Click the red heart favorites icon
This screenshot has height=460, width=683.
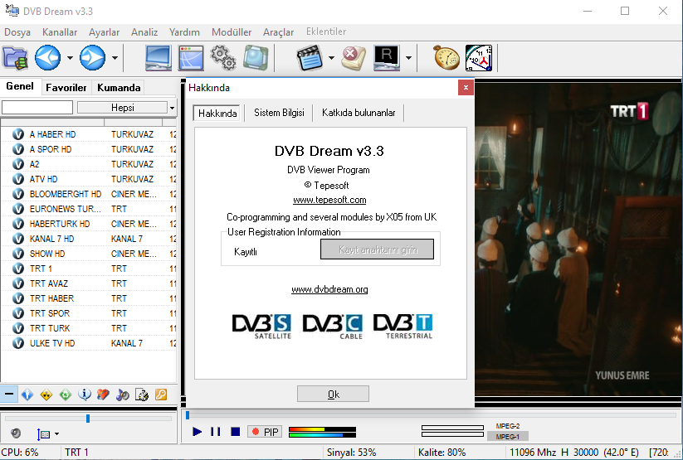pyautogui.click(x=103, y=395)
